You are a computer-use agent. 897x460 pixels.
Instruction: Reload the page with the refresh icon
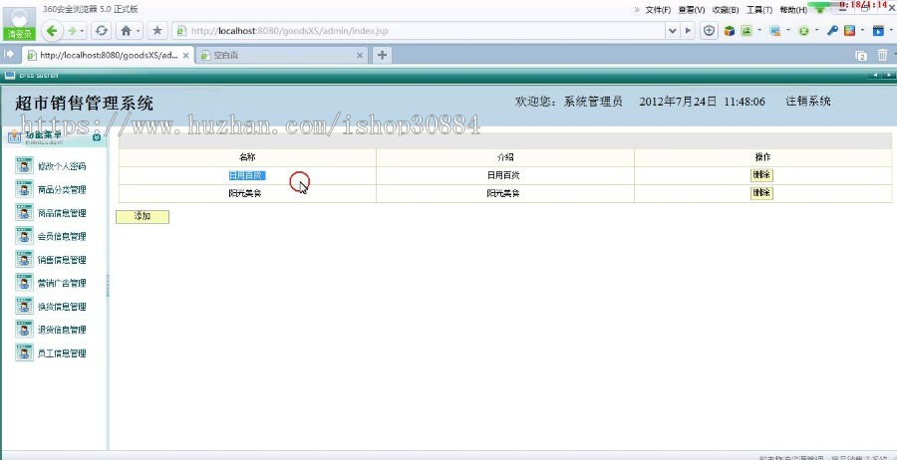(x=102, y=31)
